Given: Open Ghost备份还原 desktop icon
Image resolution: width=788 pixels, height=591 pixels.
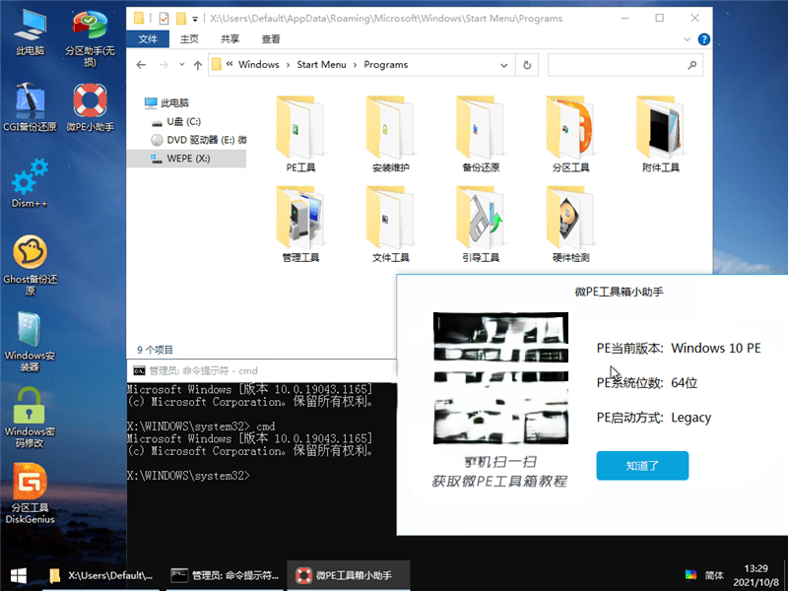Looking at the screenshot, I should point(31,265).
